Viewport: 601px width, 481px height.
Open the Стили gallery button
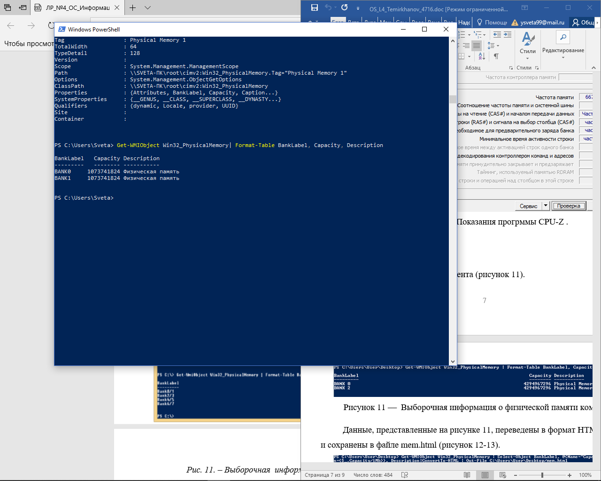pyautogui.click(x=528, y=46)
